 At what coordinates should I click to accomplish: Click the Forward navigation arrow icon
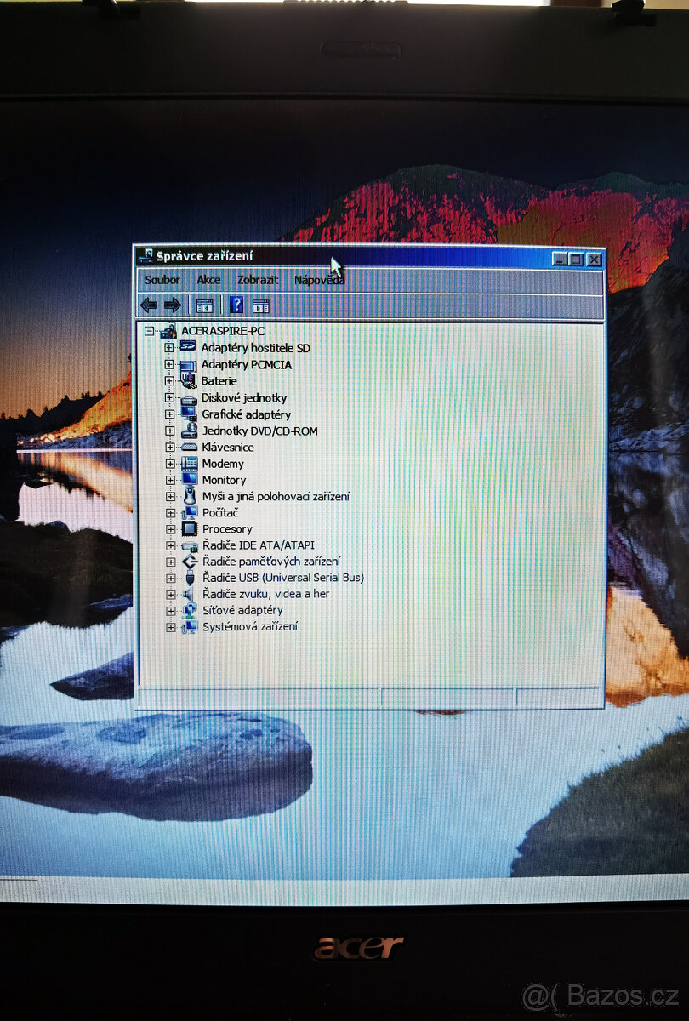(172, 305)
